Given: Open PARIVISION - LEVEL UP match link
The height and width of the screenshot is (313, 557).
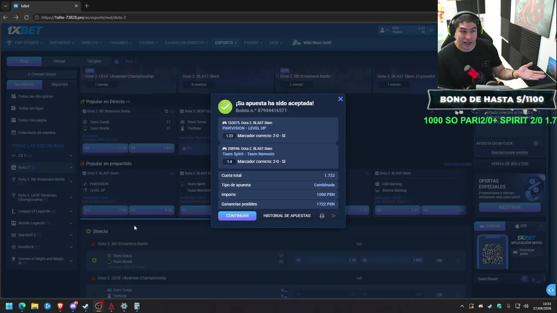Looking at the screenshot, I should (244, 128).
